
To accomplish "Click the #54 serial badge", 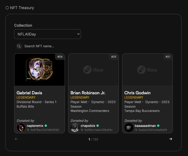I will pos(60,57).
